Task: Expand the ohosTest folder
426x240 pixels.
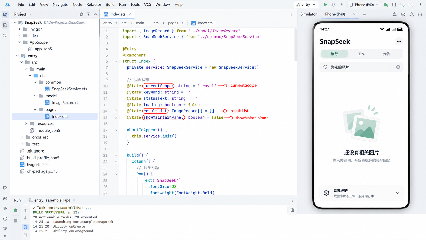Action: pyautogui.click(x=22, y=137)
